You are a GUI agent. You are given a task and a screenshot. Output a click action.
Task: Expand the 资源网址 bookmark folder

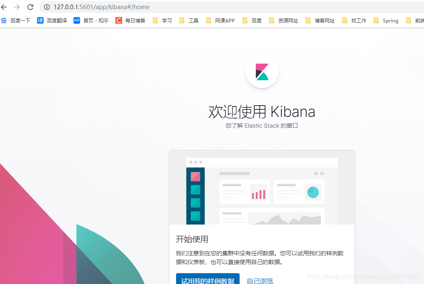283,20
